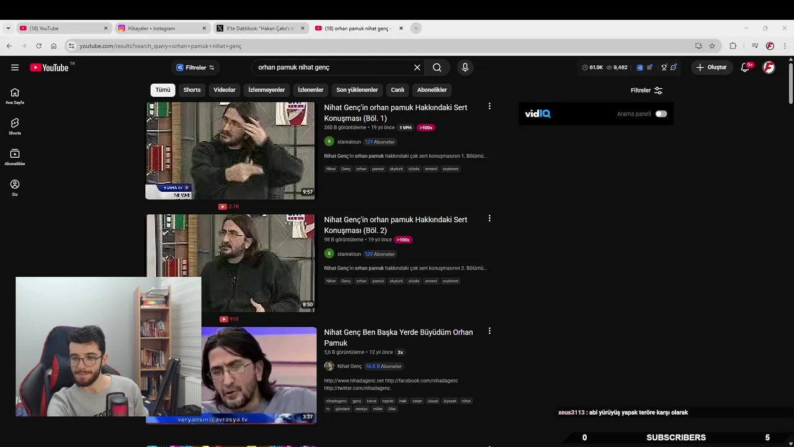
Task: Click the 'soykırımı' tag on Böl. 1
Action: point(450,169)
